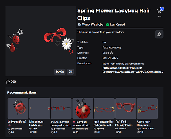Click Miraculous: Ladybug's item title
Viewport: 171px width, 139px height.
coord(36,123)
